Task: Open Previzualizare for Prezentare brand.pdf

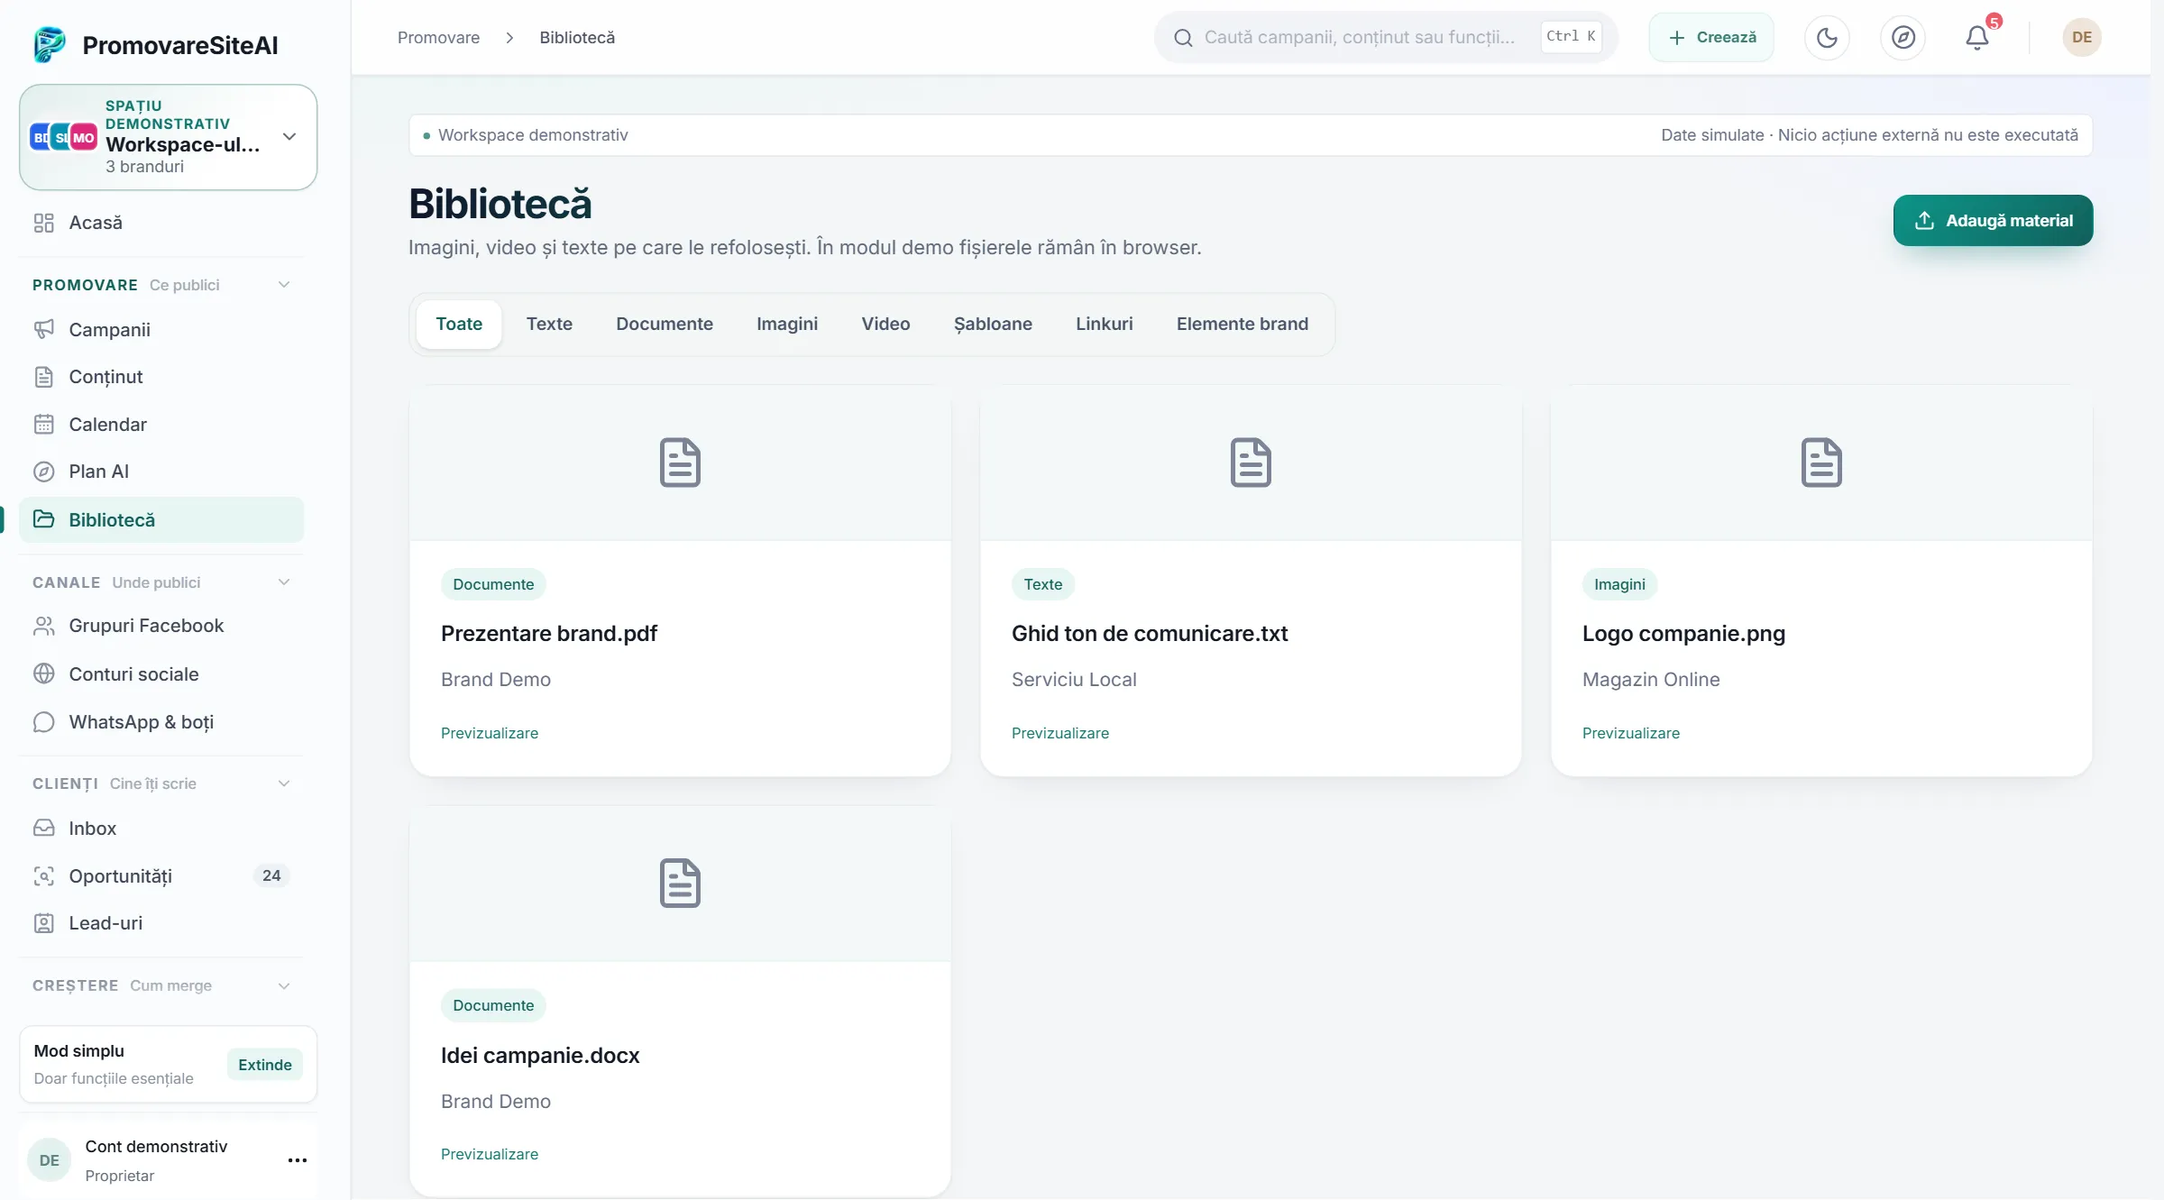Action: coord(489,733)
